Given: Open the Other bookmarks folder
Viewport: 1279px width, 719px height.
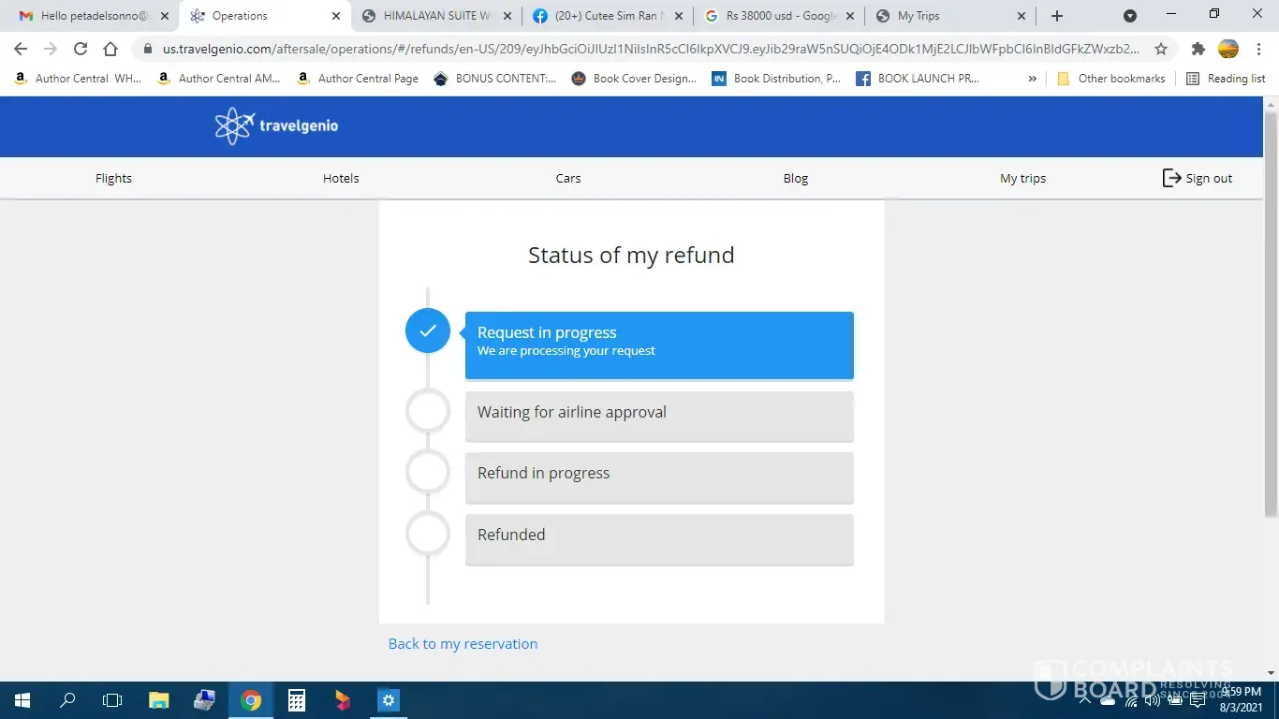Looking at the screenshot, I should (x=1110, y=79).
